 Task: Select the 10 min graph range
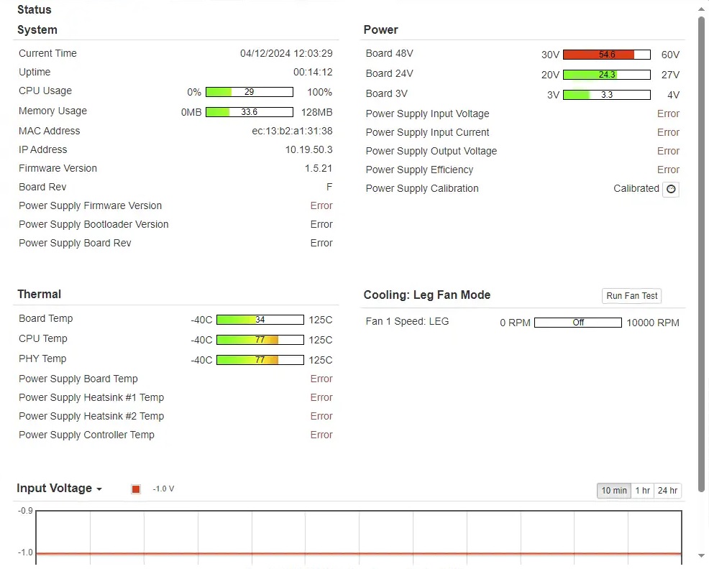614,491
